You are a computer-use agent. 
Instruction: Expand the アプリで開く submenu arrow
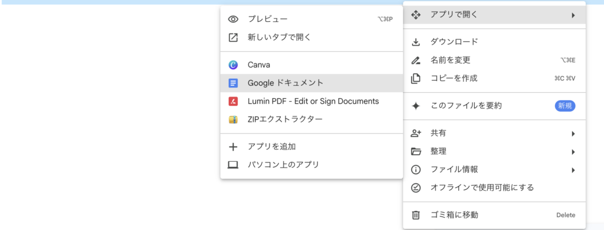click(573, 16)
